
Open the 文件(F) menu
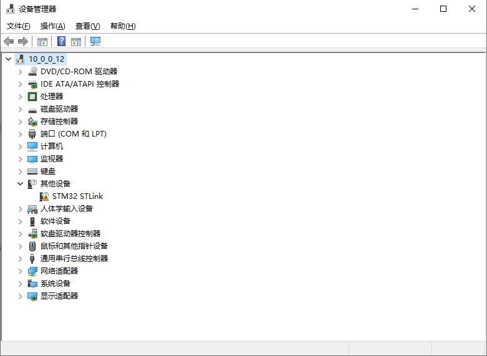click(19, 26)
